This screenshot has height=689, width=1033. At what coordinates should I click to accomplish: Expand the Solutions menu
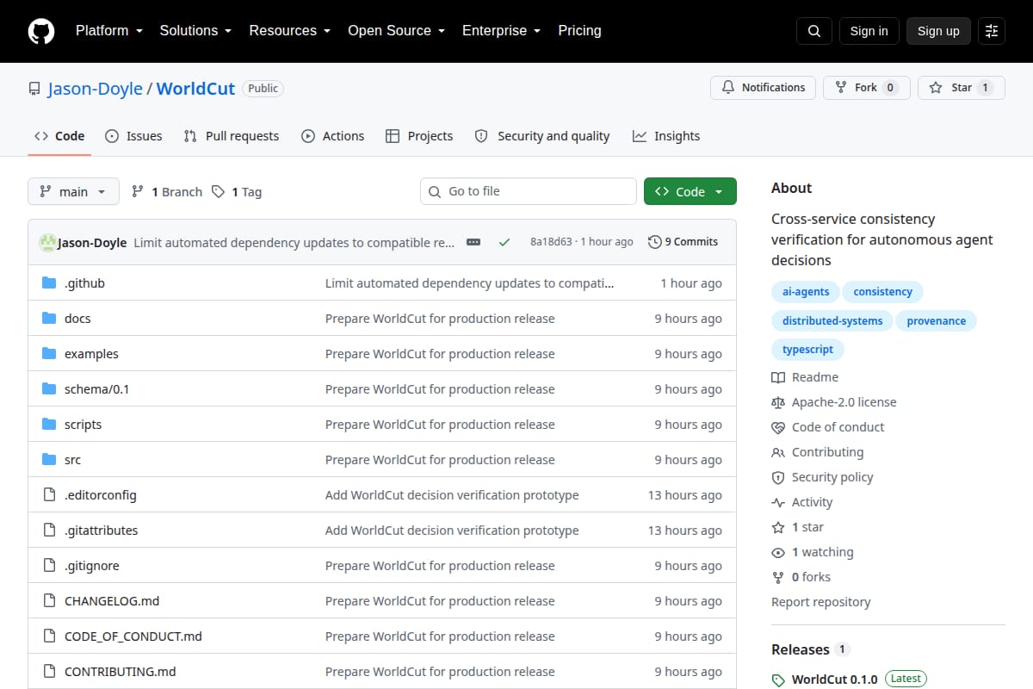click(195, 30)
